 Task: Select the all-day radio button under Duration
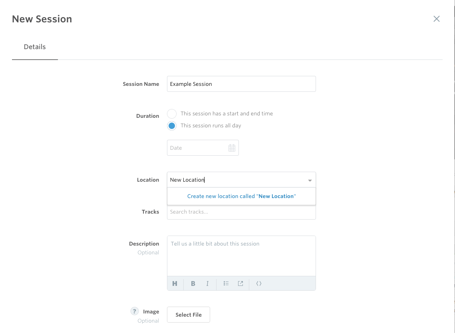[x=171, y=125]
